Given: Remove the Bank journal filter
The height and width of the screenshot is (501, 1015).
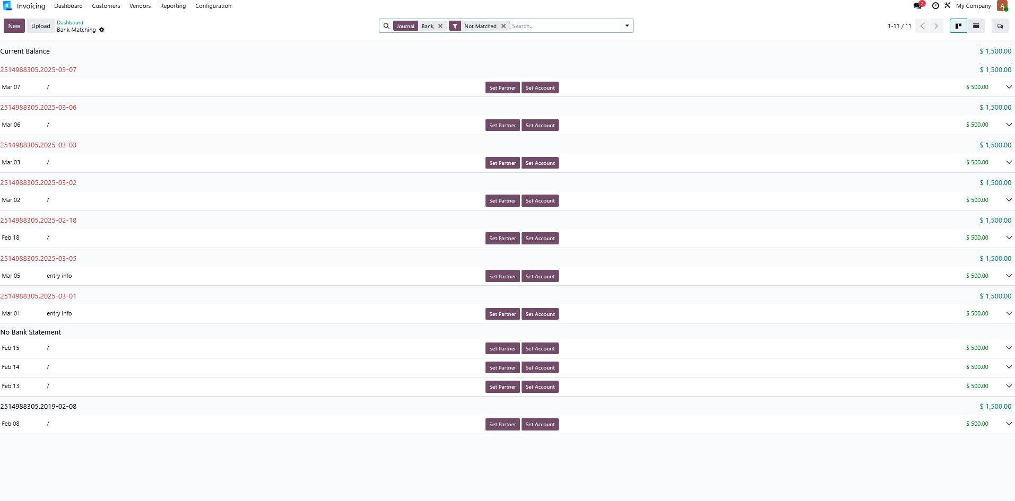Looking at the screenshot, I should [x=440, y=25].
